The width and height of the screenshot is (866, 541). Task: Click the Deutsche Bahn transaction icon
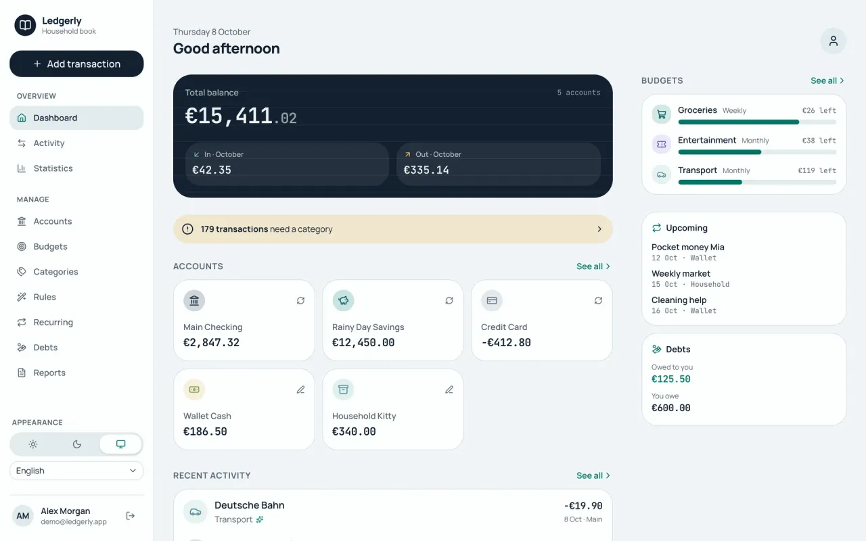coord(196,512)
